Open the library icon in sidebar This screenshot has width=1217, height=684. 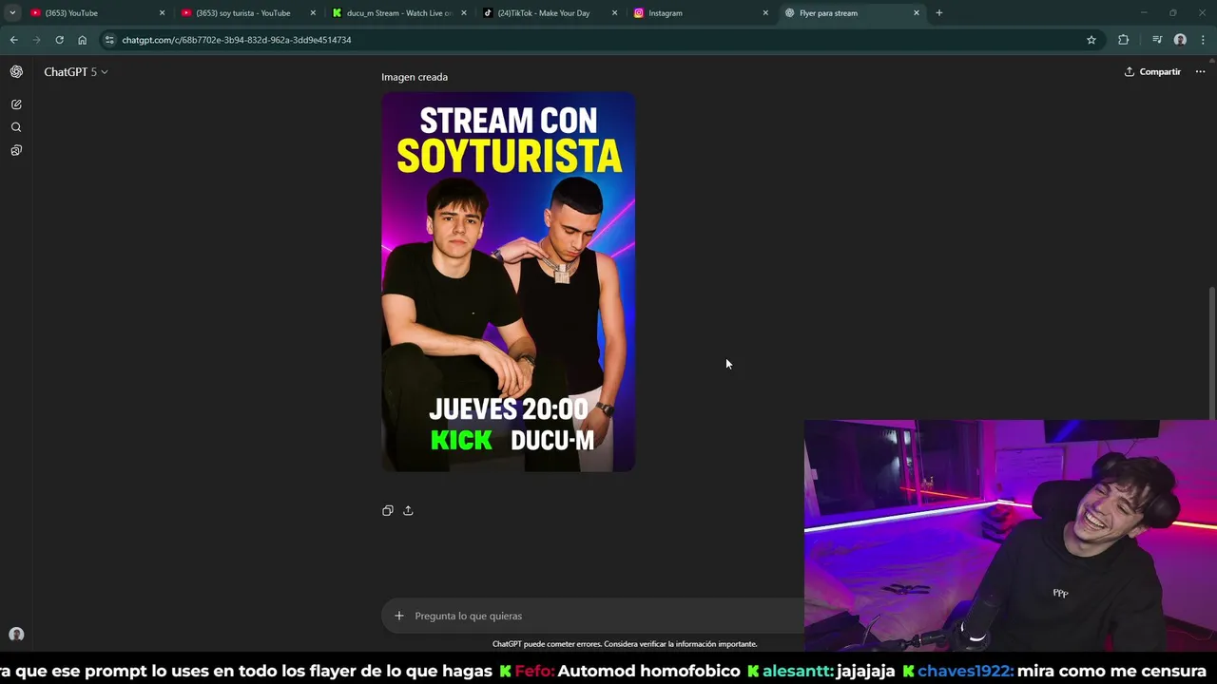16,150
